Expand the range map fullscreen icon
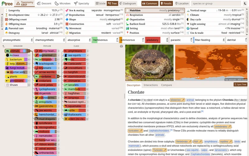 246,46
